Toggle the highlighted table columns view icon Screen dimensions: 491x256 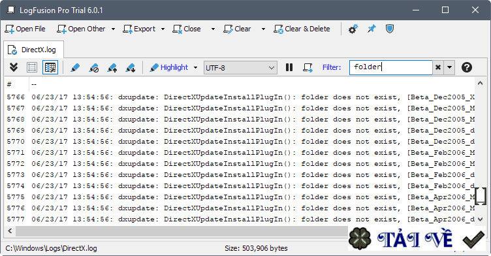tap(50, 67)
